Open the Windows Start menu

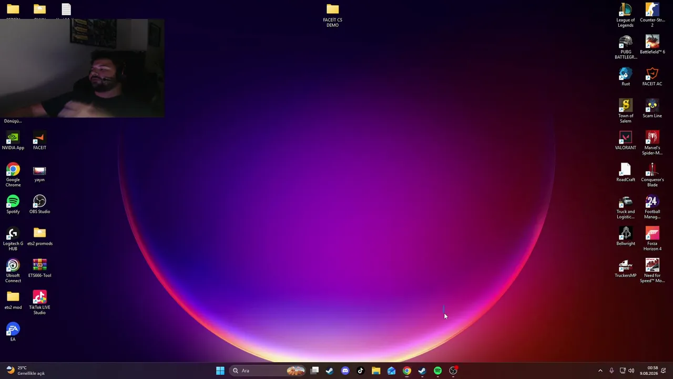220,371
